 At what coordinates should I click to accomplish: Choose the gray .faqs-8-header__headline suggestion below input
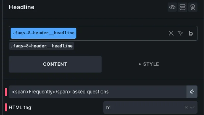pos(42,46)
